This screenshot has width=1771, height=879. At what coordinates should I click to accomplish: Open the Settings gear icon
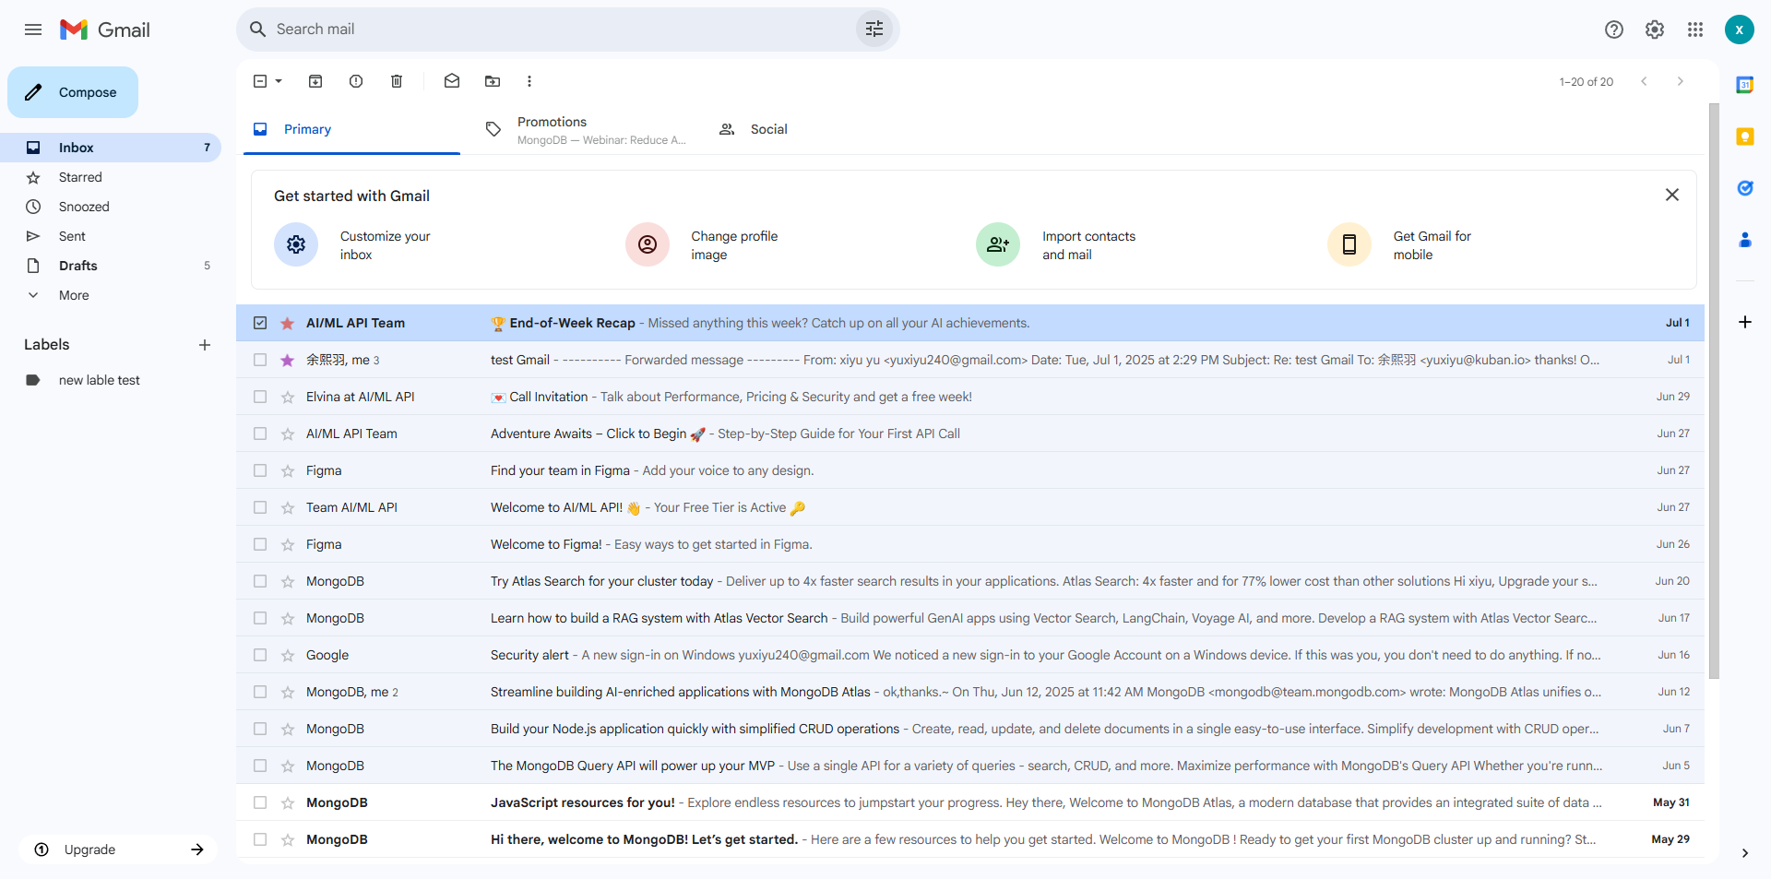1655,30
